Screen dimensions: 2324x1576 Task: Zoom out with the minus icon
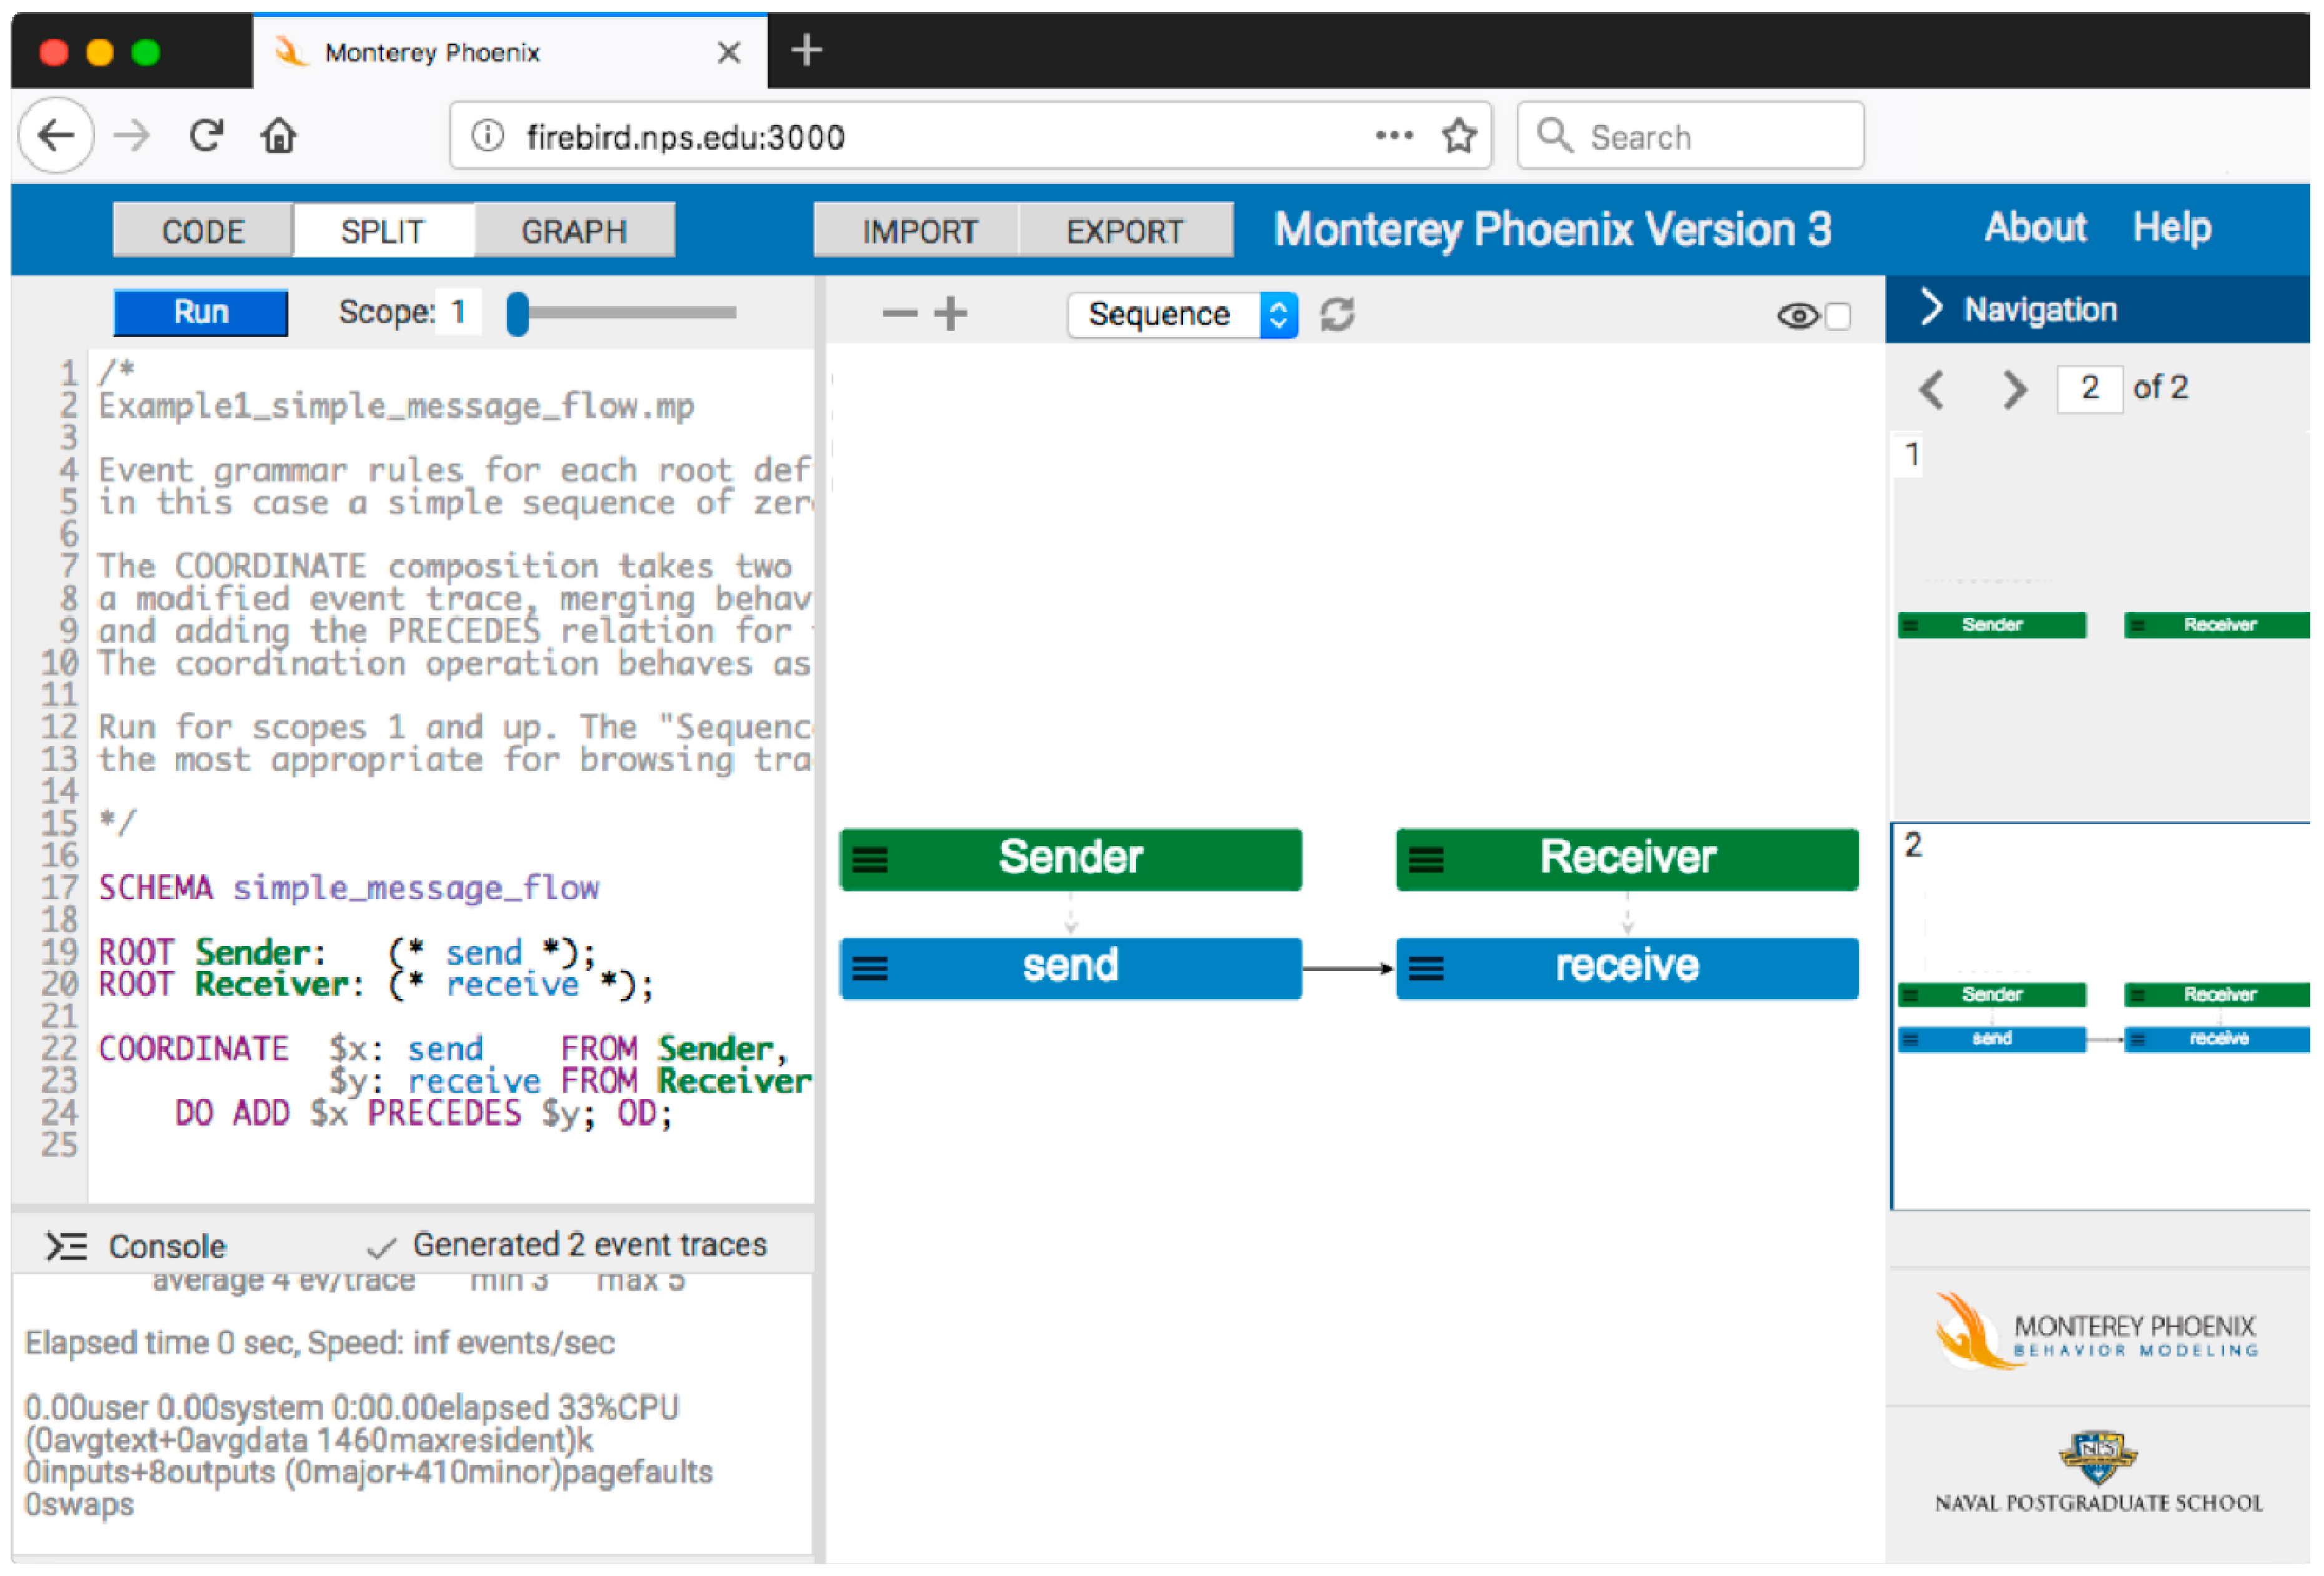tap(899, 314)
